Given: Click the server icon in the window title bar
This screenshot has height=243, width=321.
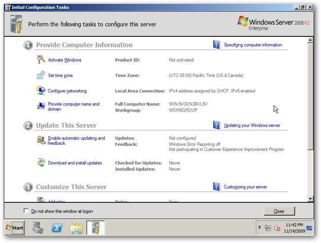Looking at the screenshot, I should point(8,7).
